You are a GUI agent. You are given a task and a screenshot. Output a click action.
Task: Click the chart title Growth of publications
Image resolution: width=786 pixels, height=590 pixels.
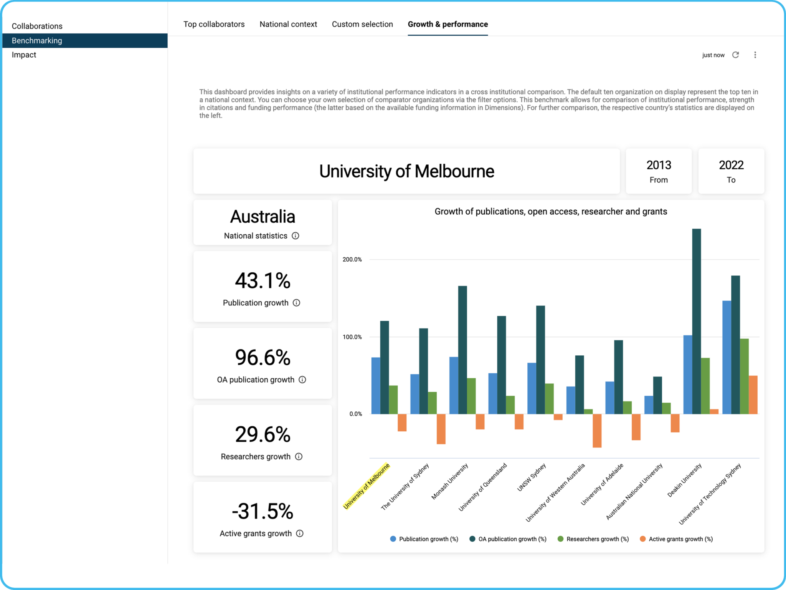551,211
